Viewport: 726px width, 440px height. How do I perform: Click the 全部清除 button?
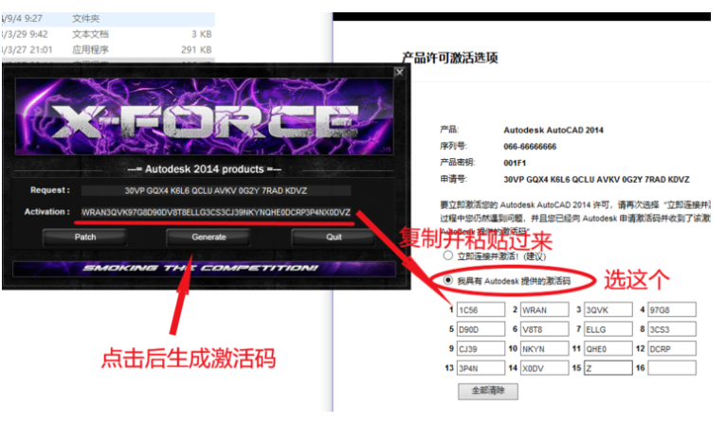487,390
